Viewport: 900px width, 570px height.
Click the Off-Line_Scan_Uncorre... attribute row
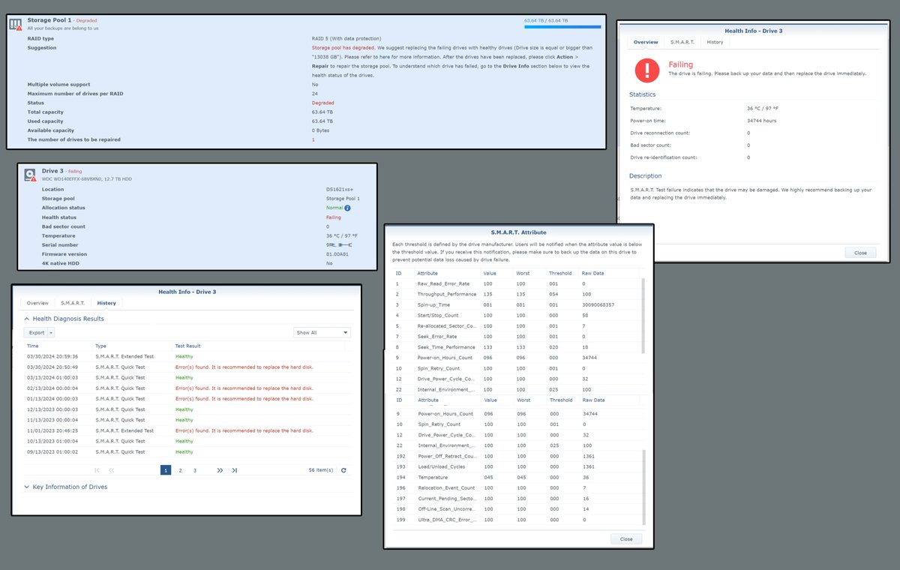pyautogui.click(x=516, y=508)
